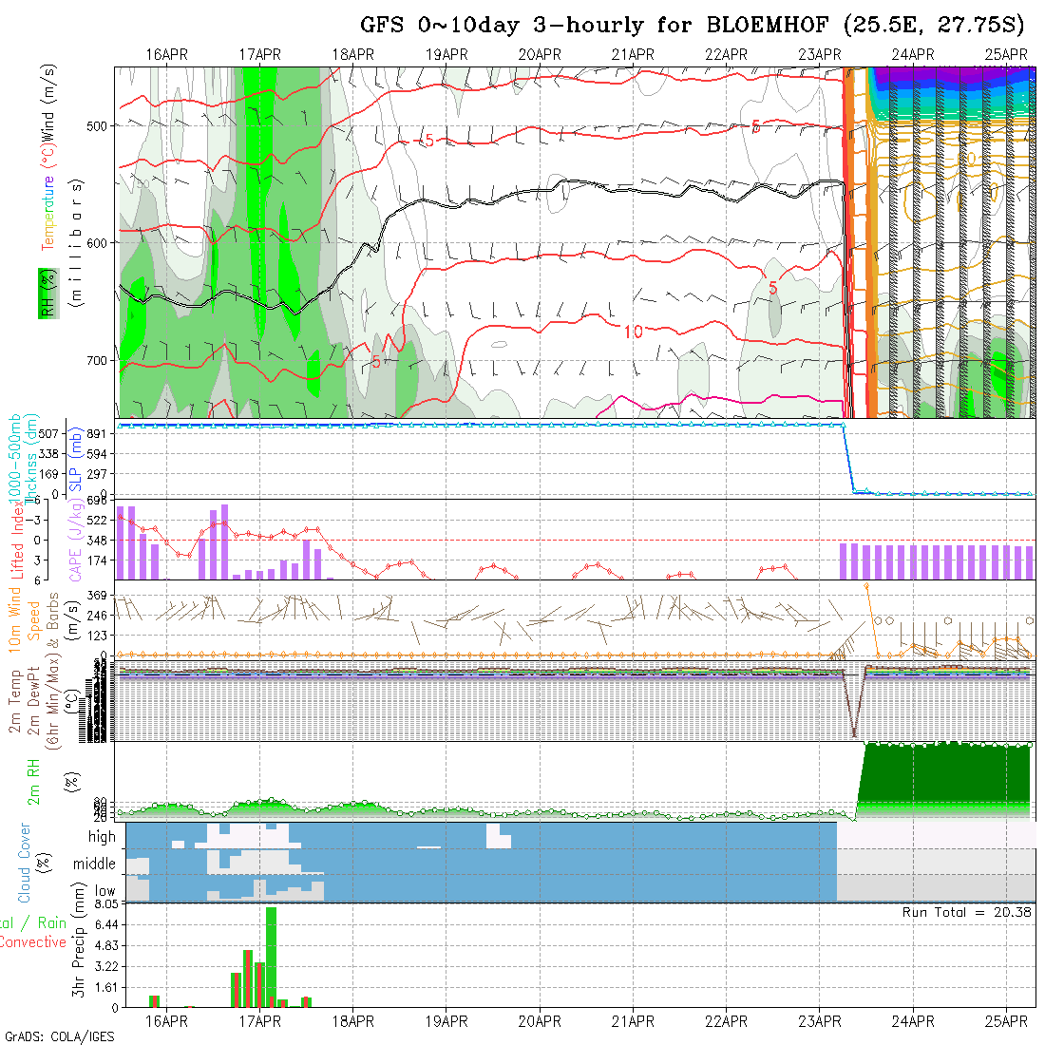Click the 348 value on the CAPE axis

pyautogui.click(x=97, y=541)
